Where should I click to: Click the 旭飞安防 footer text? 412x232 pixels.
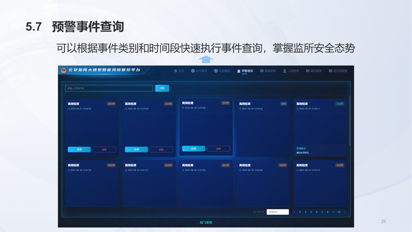pyautogui.click(x=206, y=222)
